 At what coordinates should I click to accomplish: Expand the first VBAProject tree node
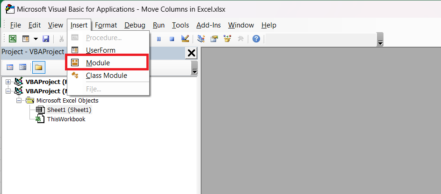[x=8, y=82]
